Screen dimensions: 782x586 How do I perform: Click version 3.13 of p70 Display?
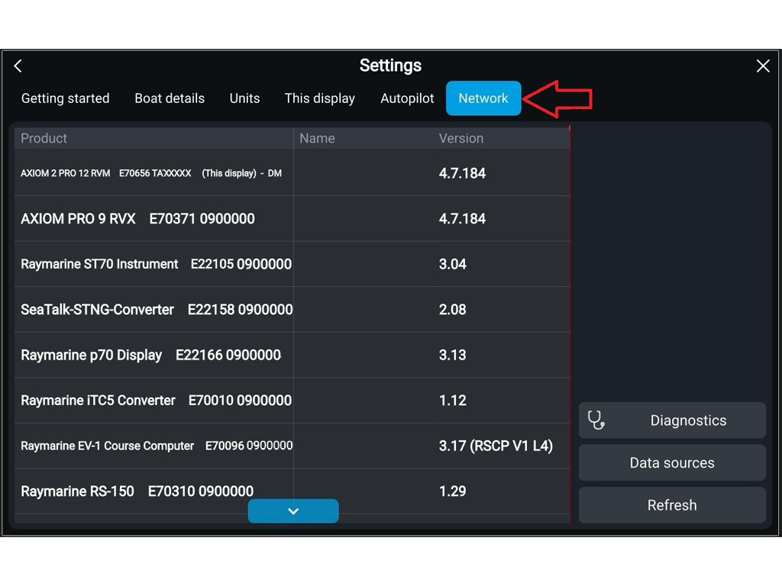[x=452, y=355]
